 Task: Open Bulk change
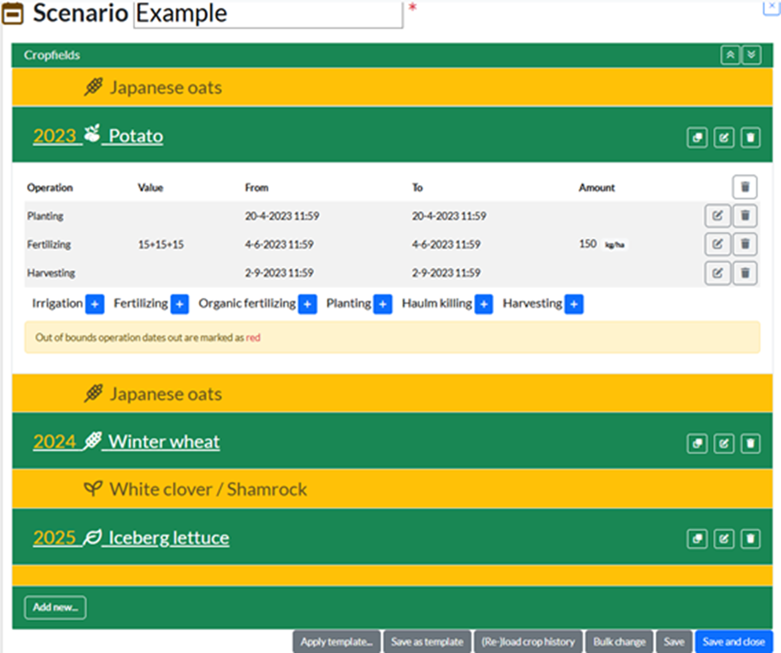click(620, 642)
